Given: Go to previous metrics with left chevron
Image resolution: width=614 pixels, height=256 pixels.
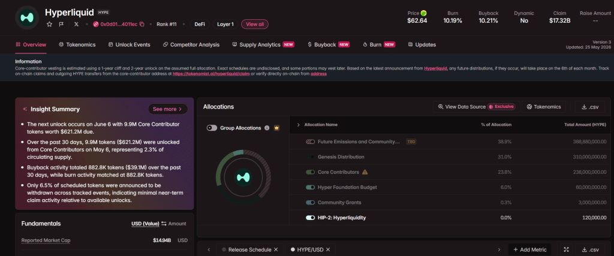Looking at the screenshot, I should [x=209, y=250].
